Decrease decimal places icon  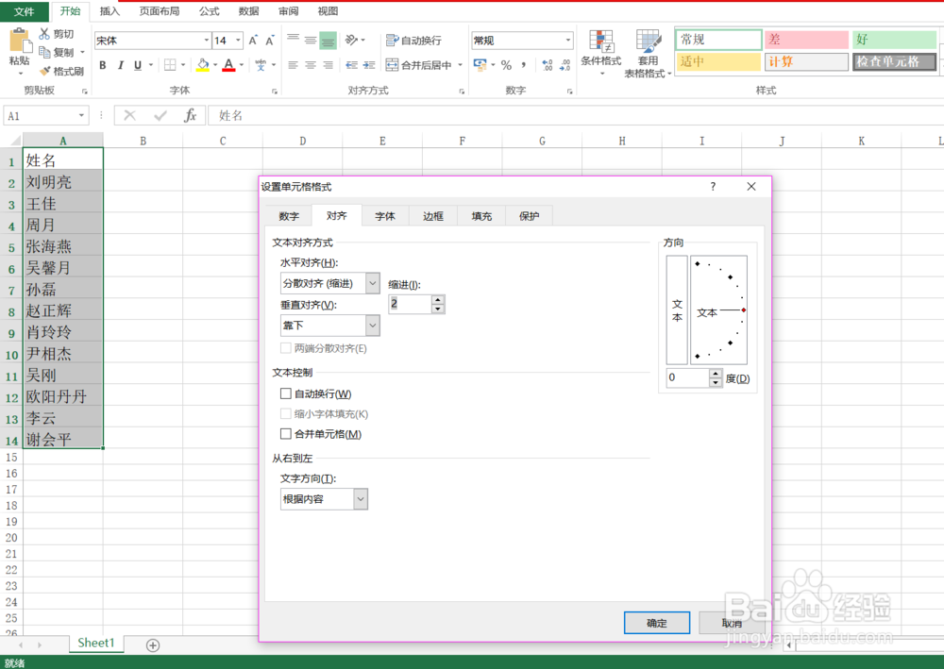(565, 65)
